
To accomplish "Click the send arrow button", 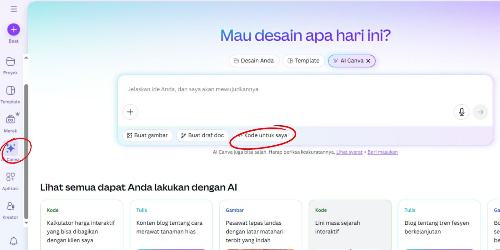I will (480, 112).
